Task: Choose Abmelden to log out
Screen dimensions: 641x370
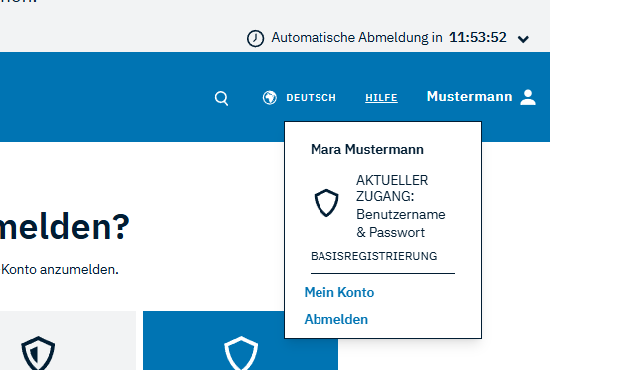Action: pyautogui.click(x=336, y=319)
